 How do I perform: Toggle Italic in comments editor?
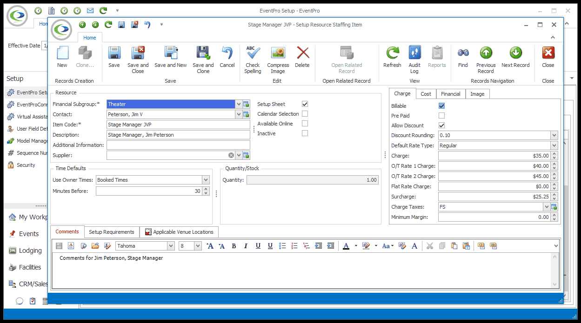246,246
